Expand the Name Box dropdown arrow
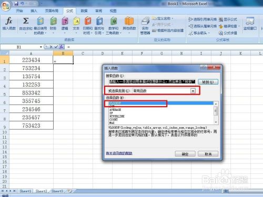263x197 pixels. coord(41,47)
